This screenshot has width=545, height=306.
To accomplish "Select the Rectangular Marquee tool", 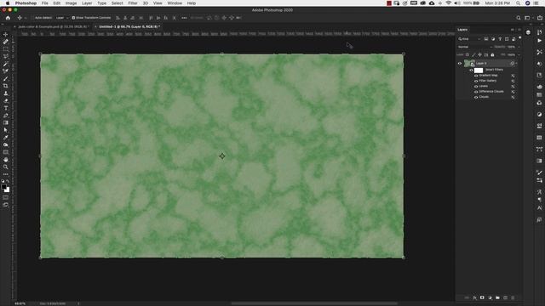I will pos(6,49).
